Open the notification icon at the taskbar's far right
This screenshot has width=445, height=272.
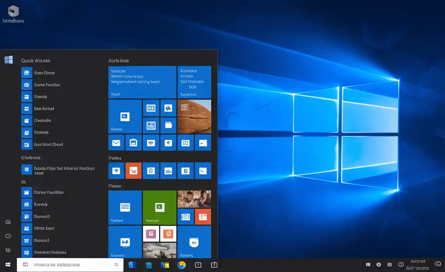438,264
